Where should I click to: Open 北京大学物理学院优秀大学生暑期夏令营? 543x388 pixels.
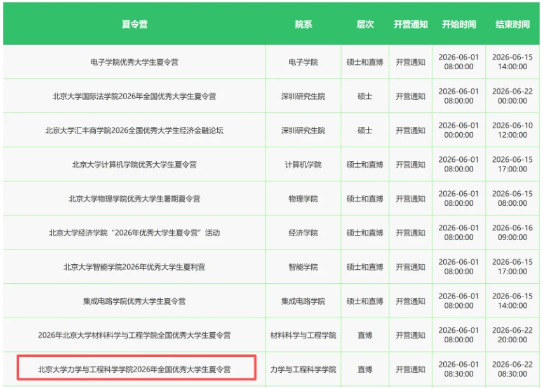coord(135,199)
